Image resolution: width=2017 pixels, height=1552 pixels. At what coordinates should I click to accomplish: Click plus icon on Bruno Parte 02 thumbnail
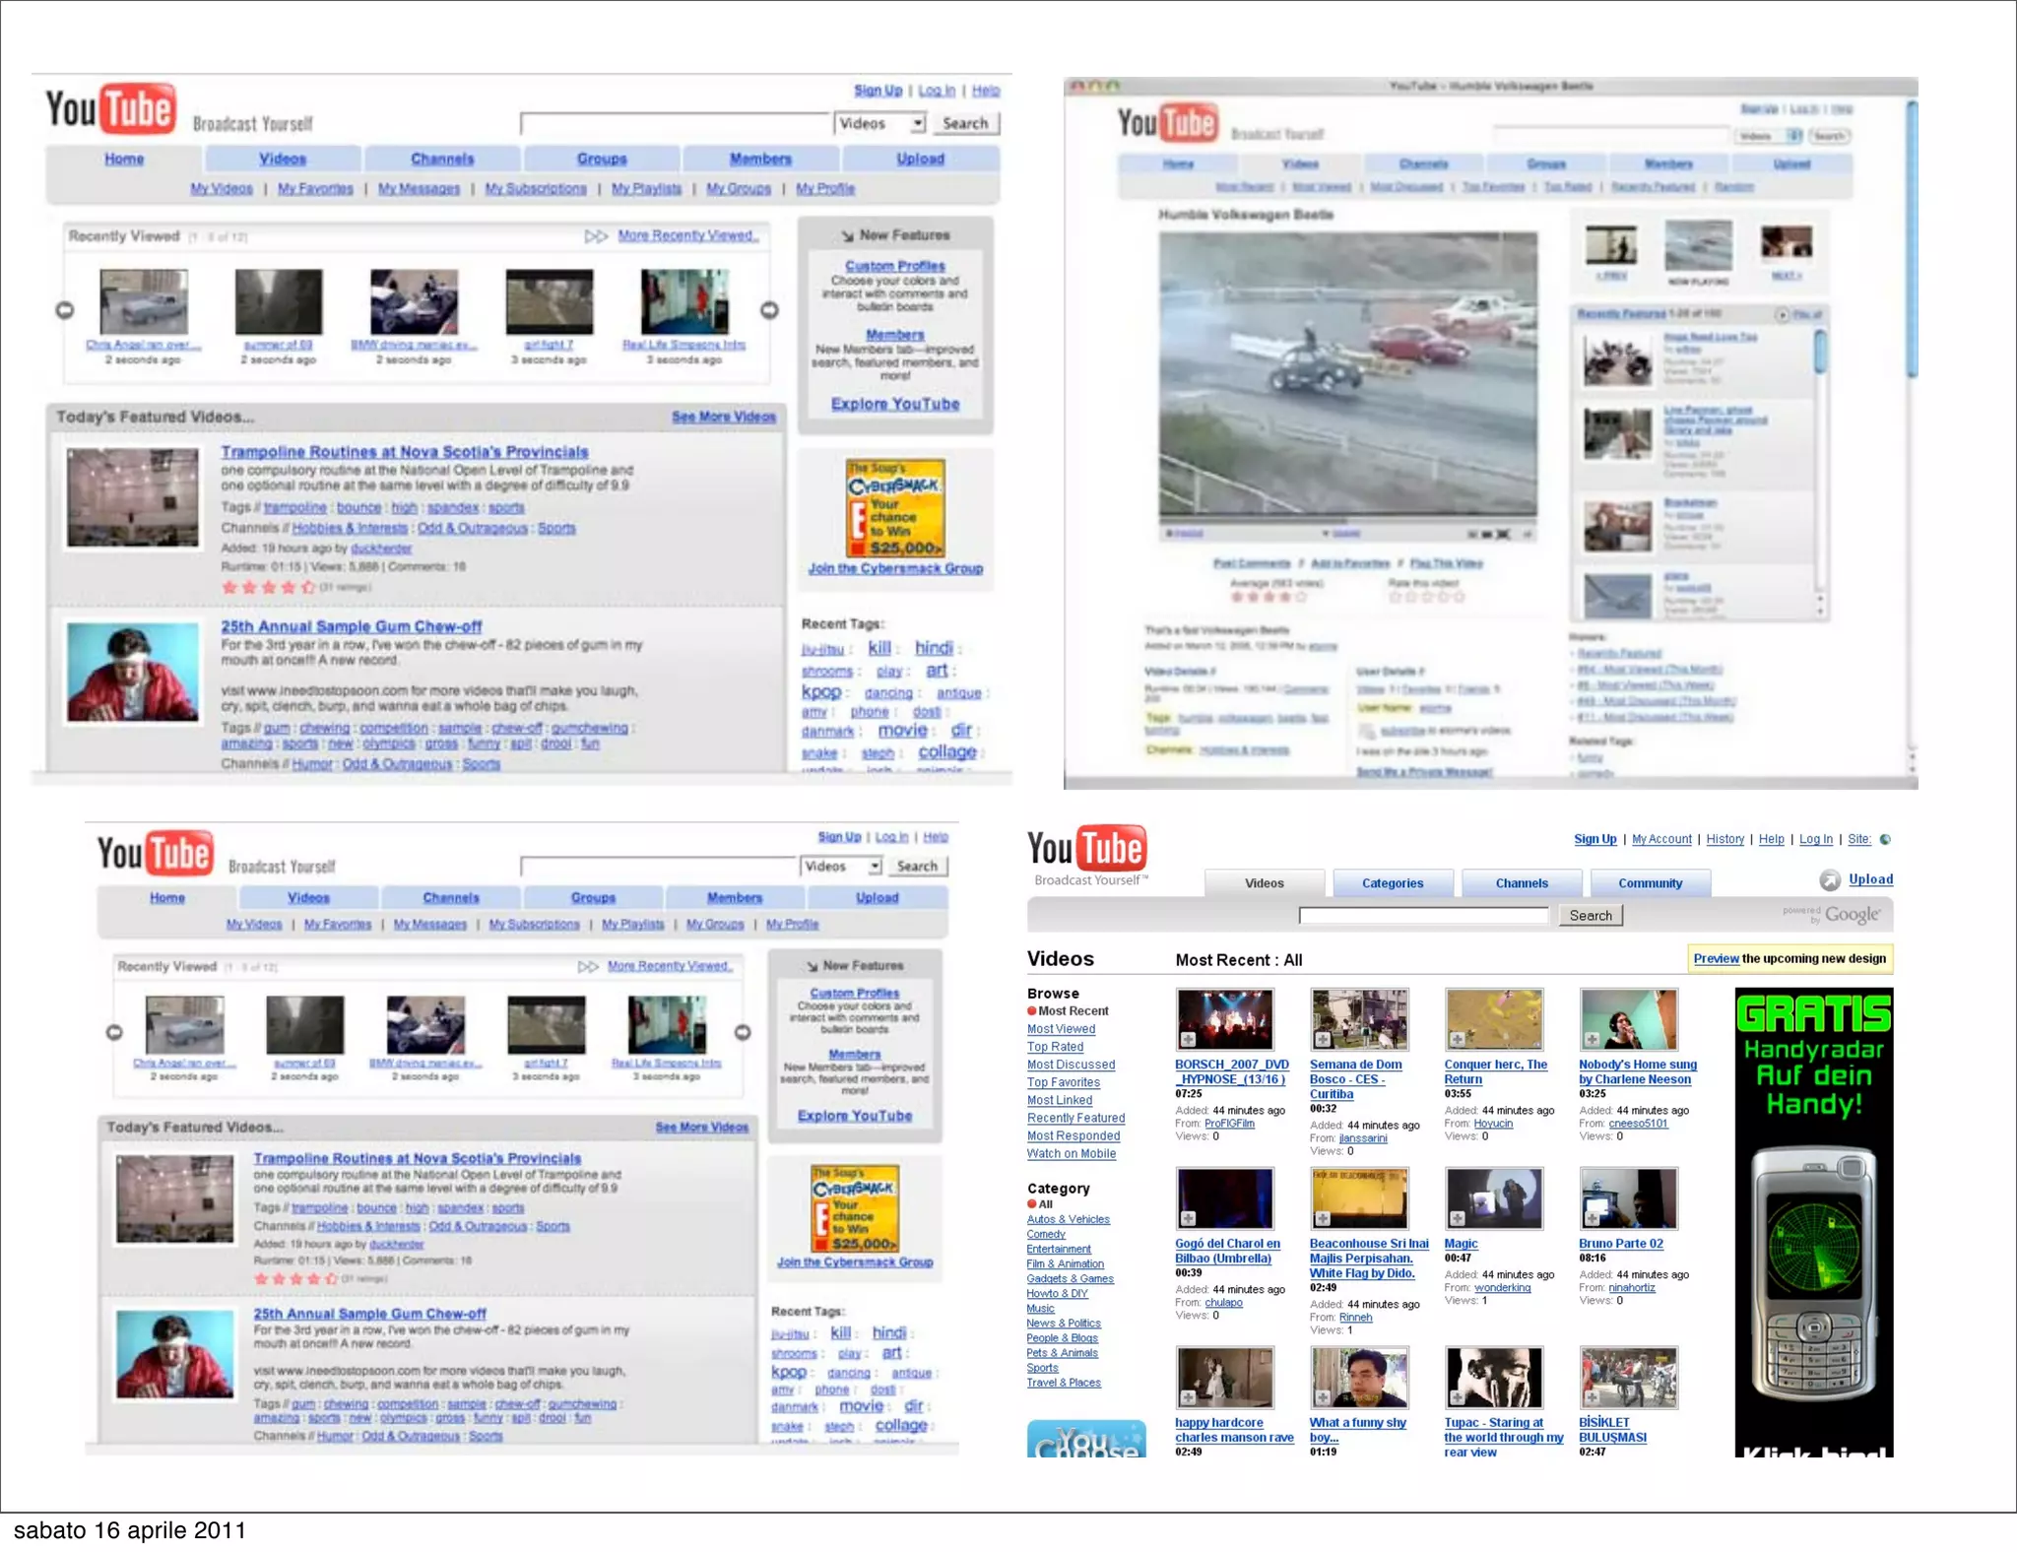tap(1593, 1219)
